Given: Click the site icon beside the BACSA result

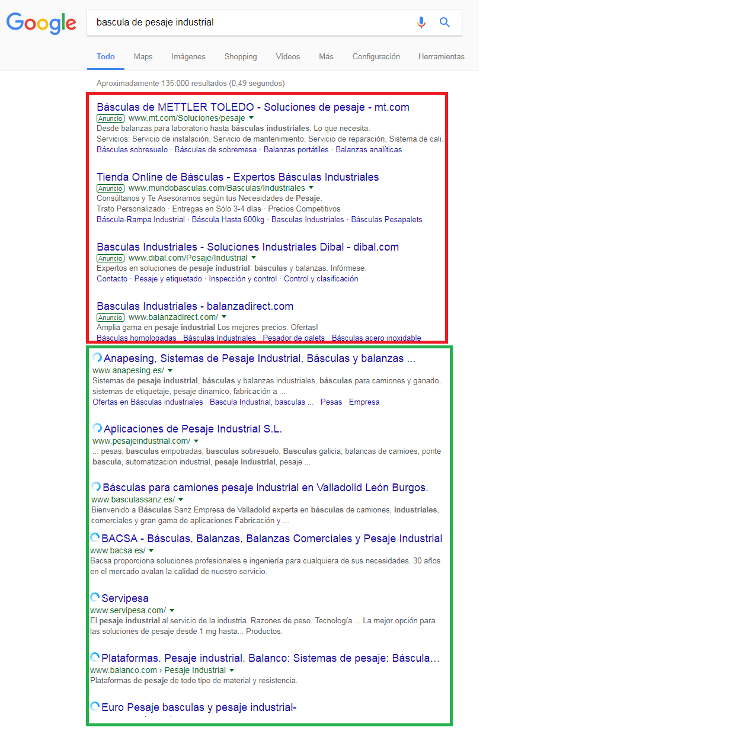Looking at the screenshot, I should (95, 537).
